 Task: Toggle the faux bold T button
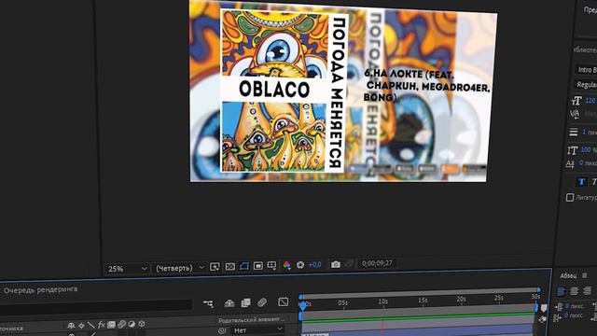click(581, 182)
